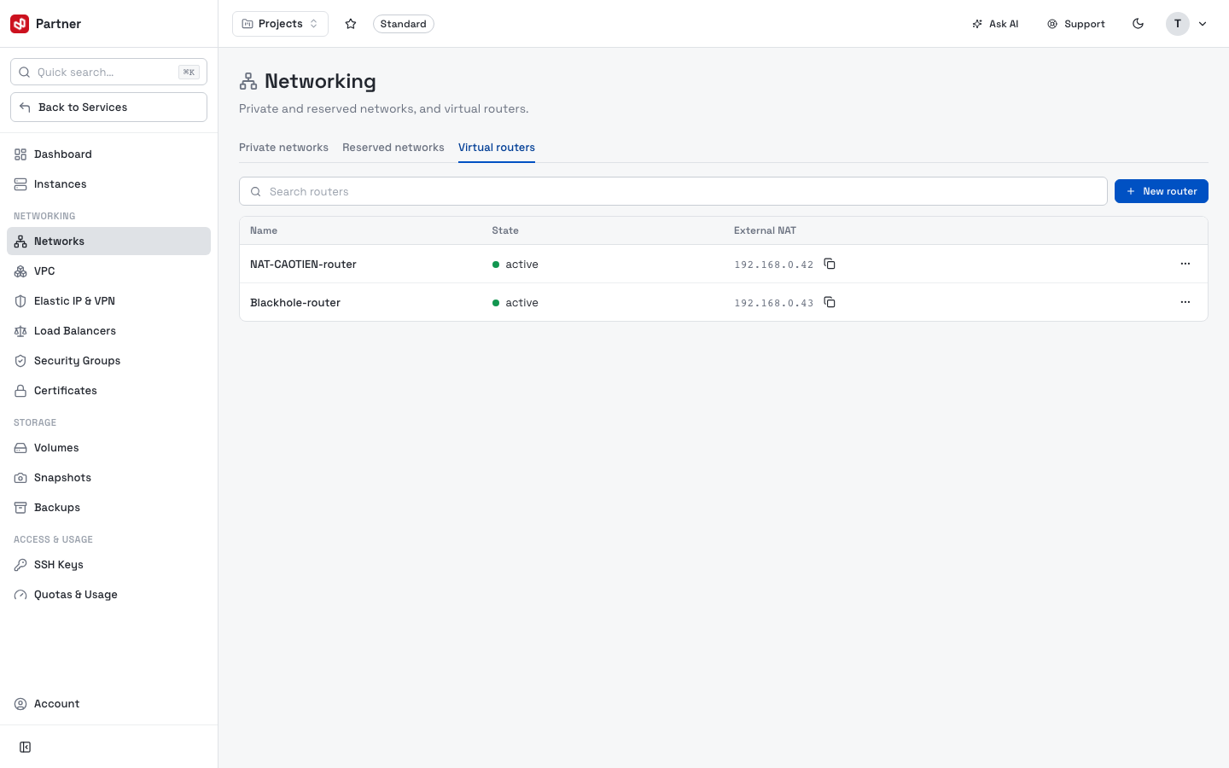
Task: Open the actions menu for Blackhole-router
Action: (1185, 302)
